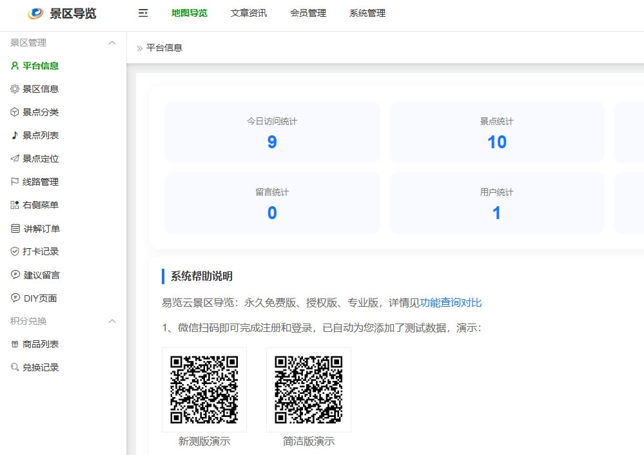
Task: Click the 简洁版演示 QR code image
Action: pyautogui.click(x=308, y=390)
